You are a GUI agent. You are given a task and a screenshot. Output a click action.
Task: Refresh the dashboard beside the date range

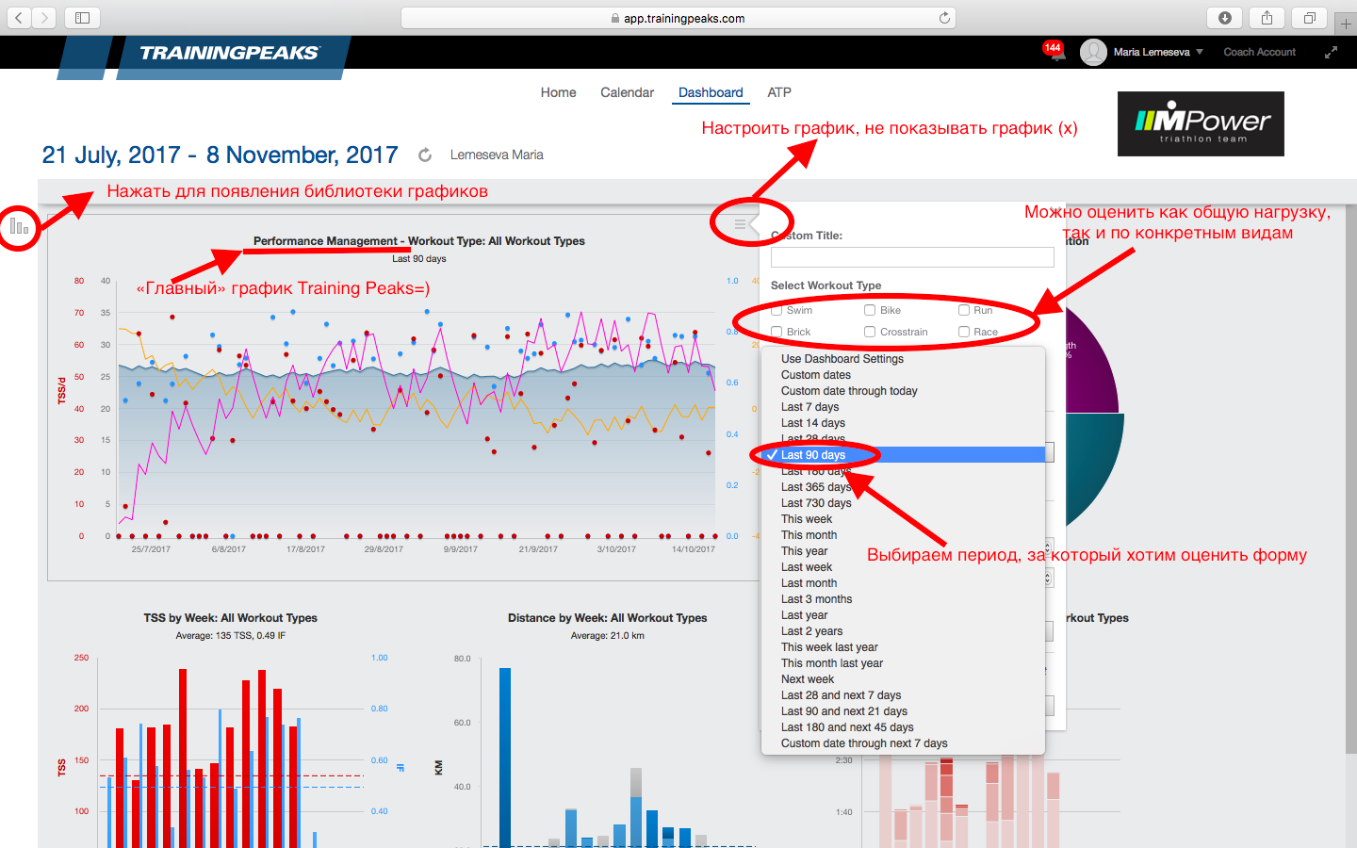pyautogui.click(x=425, y=155)
